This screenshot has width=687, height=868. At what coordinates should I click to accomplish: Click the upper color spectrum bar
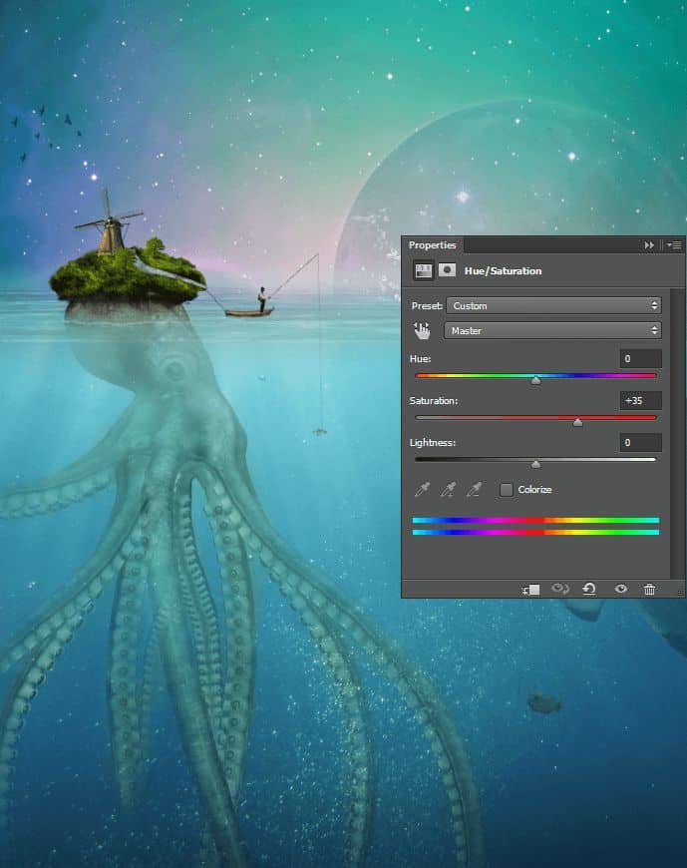point(535,521)
